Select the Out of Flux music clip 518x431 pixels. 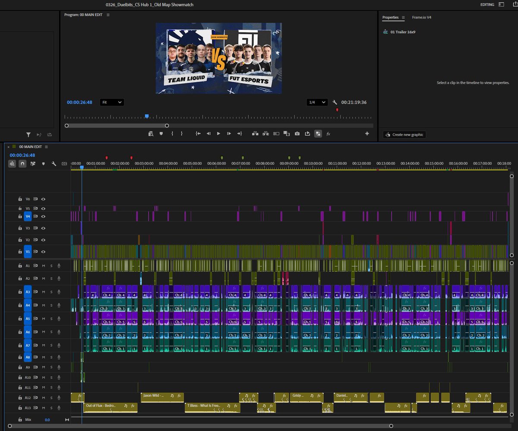coord(110,407)
